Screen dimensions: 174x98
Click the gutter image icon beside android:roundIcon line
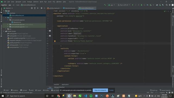tap(50, 36)
